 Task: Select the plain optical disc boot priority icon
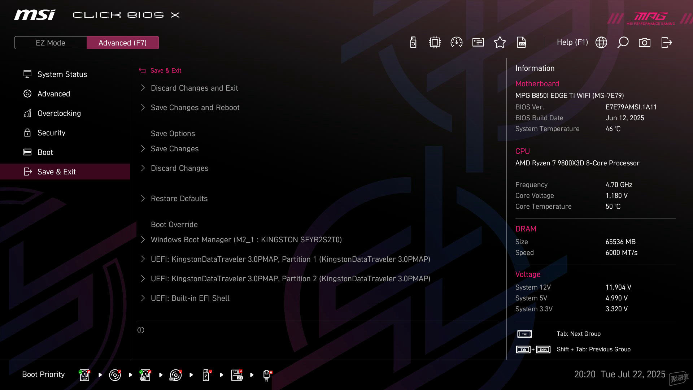click(115, 375)
